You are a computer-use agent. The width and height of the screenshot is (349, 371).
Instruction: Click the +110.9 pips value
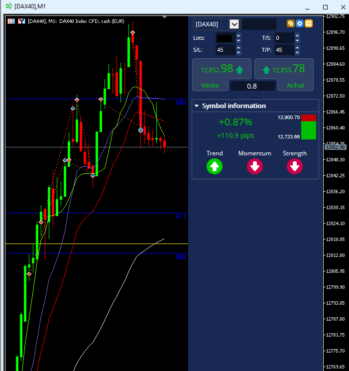pyautogui.click(x=235, y=135)
